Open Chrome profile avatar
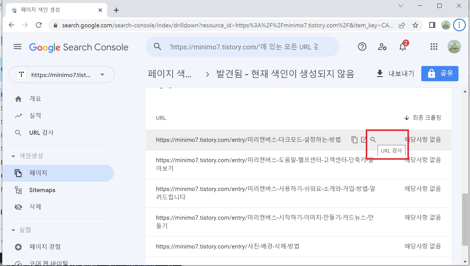Viewport: 470px width, 266px height. pos(446,25)
